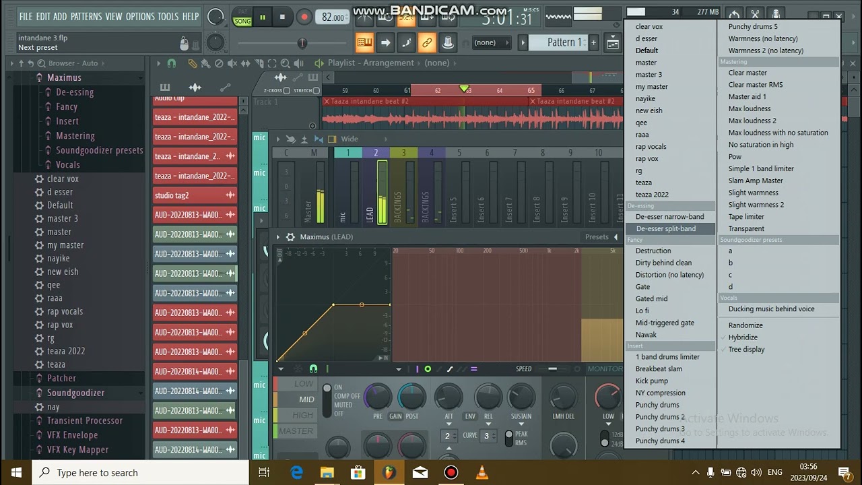Select the 'studio tag2' audio clip
This screenshot has width=862, height=485.
point(195,195)
